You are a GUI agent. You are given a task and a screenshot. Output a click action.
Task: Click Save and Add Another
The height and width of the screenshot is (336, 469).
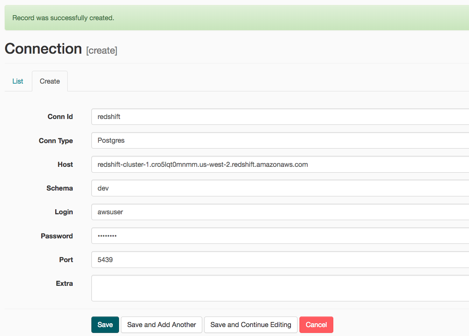click(161, 325)
